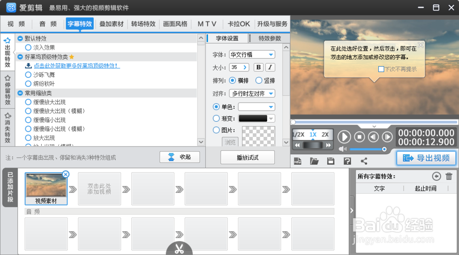Click the image fill checker preview swatch
Viewport: 459px width, 255px height.
click(x=258, y=136)
